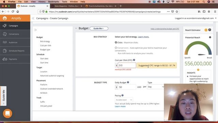Go back with the browser back arrow

pyautogui.click(x=3, y=12)
